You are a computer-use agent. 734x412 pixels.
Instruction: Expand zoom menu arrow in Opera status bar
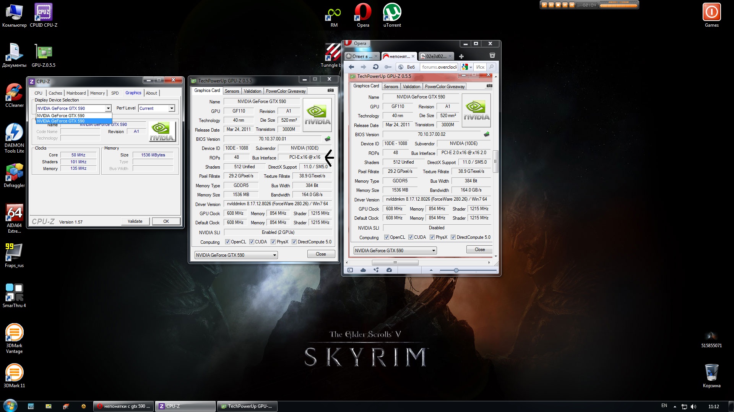tap(431, 270)
